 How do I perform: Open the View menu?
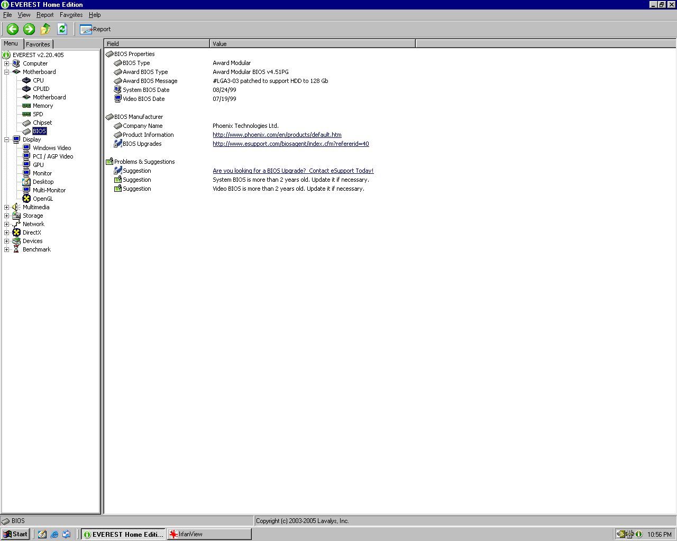(24, 15)
